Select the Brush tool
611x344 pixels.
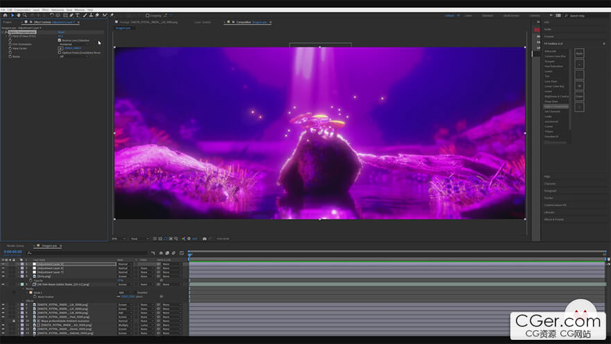tap(85, 15)
